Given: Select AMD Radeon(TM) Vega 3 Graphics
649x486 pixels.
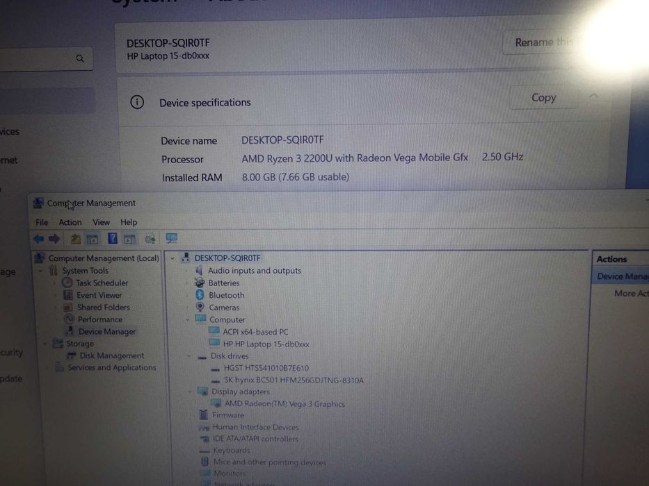Looking at the screenshot, I should tap(285, 404).
